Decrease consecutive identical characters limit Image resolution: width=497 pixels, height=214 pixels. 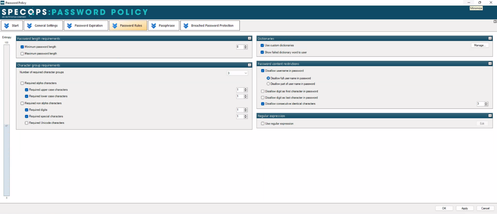[x=486, y=105]
